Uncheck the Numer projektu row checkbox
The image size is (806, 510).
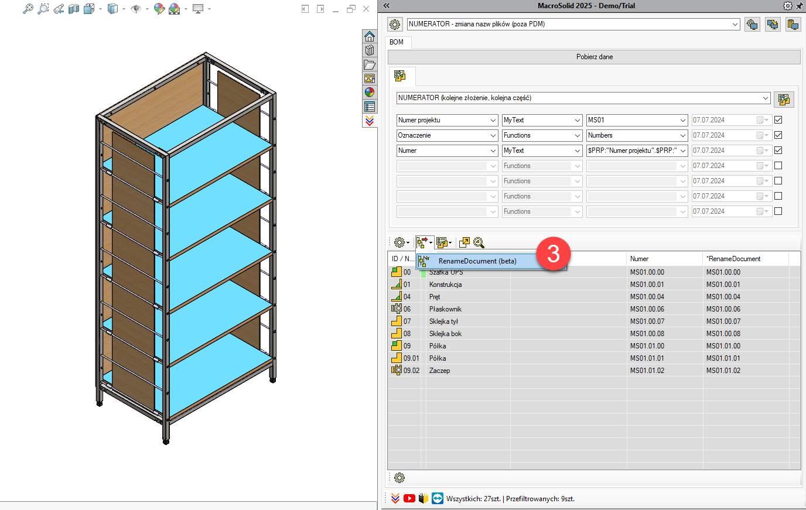point(778,120)
